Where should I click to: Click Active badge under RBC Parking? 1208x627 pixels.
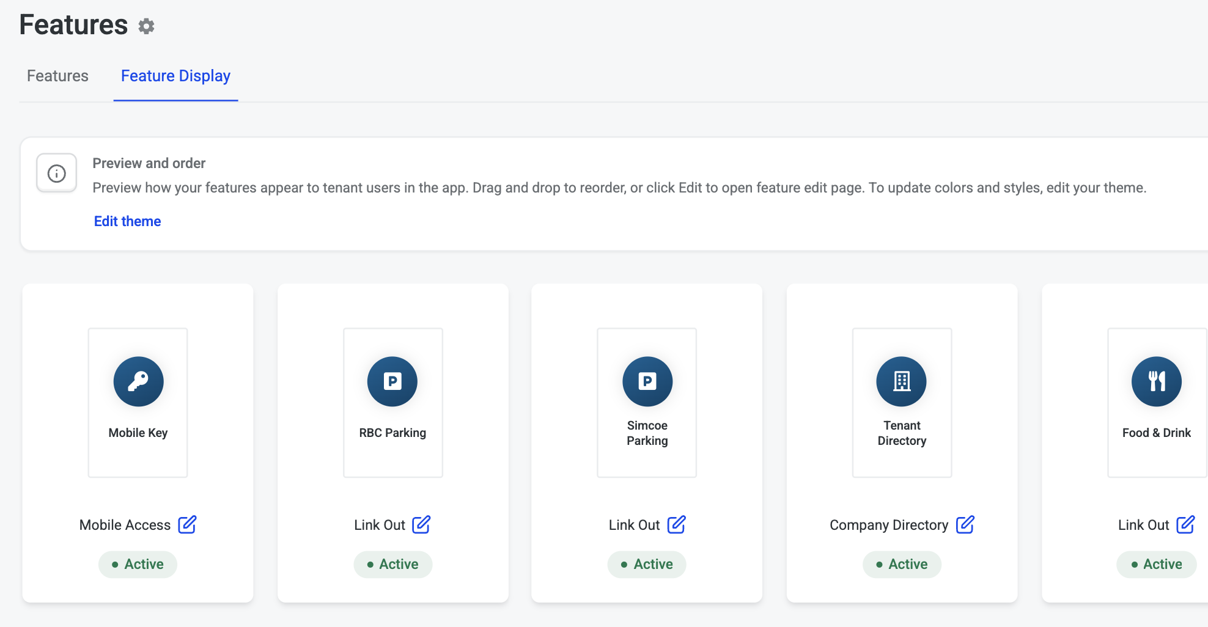(392, 564)
